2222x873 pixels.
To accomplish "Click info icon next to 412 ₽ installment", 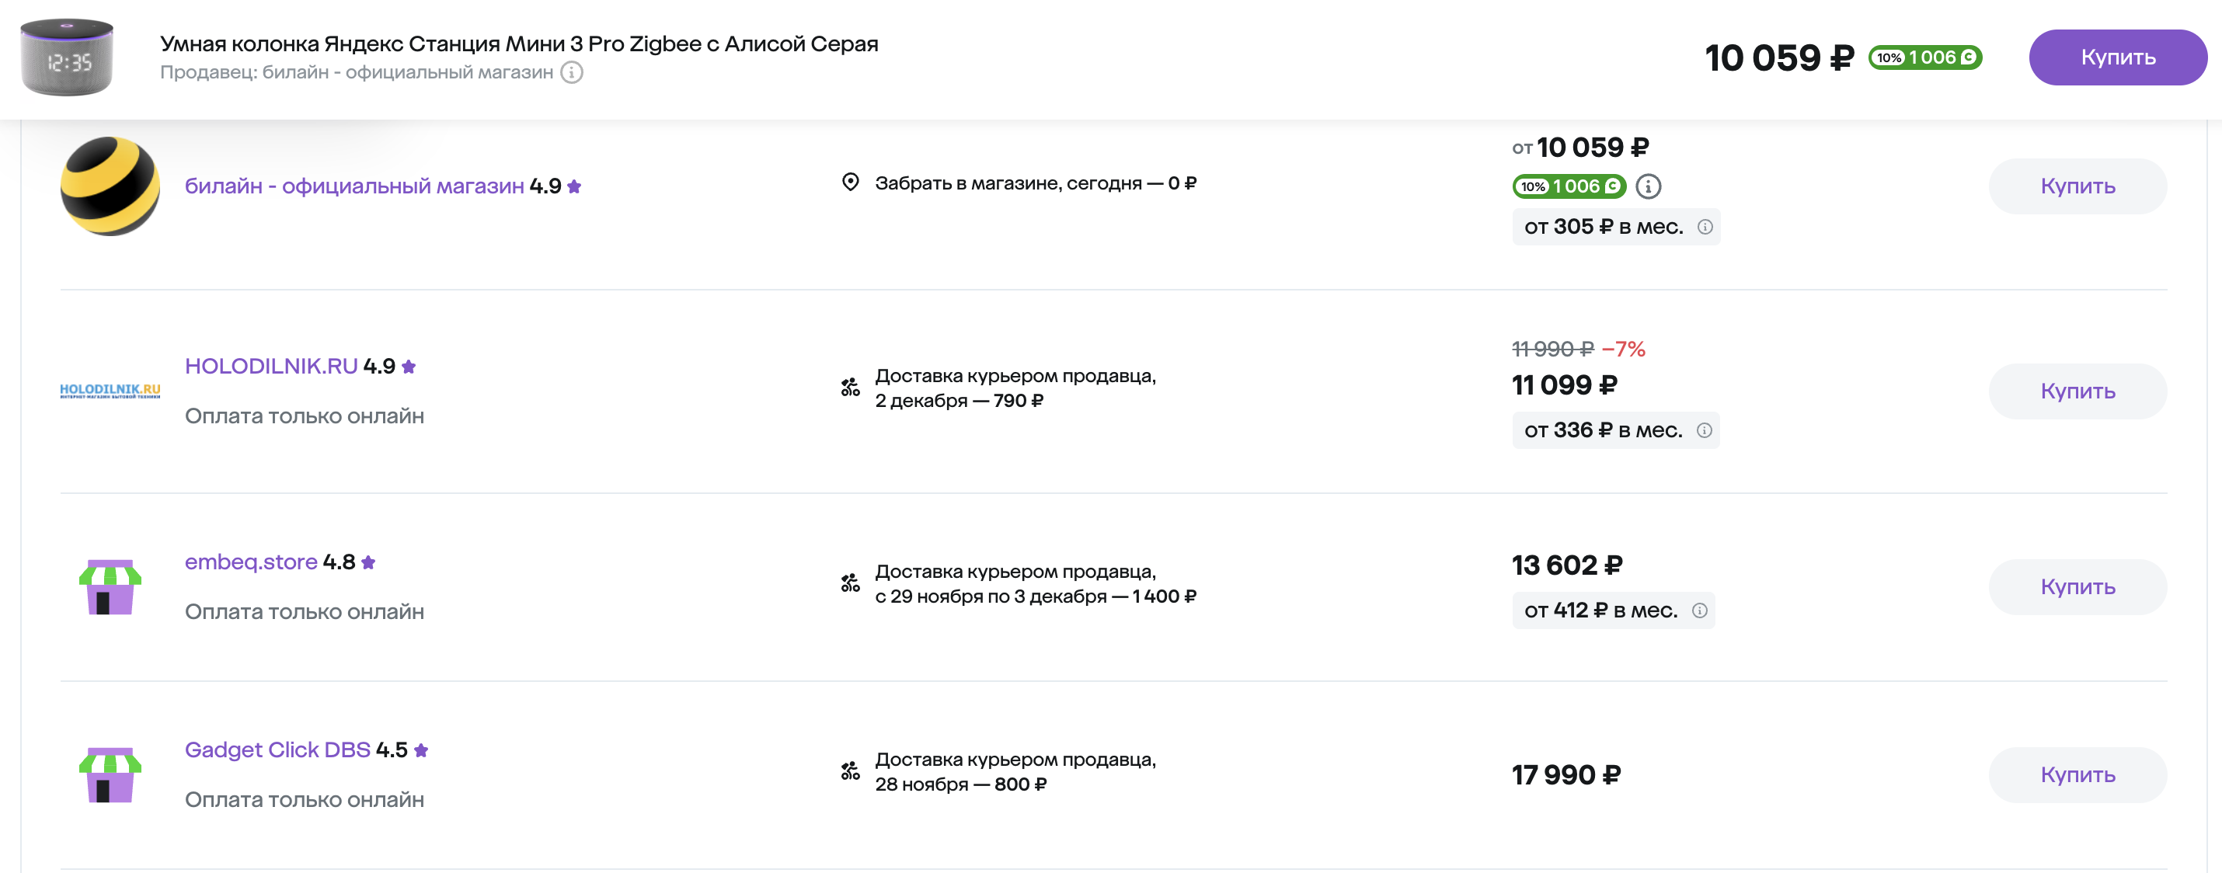I will [x=1699, y=610].
